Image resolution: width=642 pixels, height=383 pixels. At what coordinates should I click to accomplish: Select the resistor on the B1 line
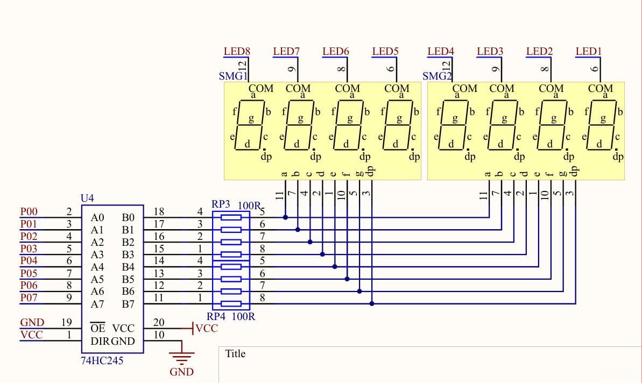click(231, 230)
